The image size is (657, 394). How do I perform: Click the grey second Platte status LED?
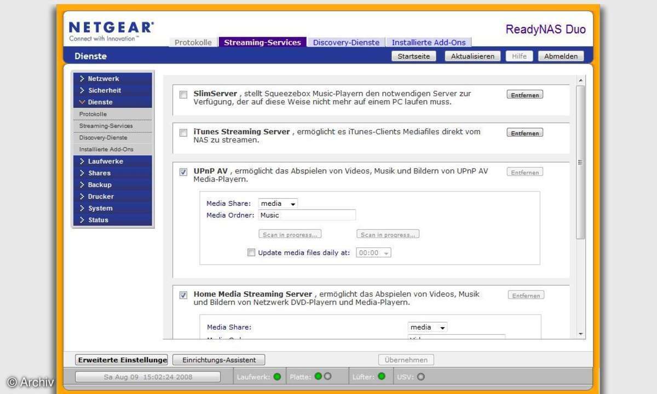[327, 376]
